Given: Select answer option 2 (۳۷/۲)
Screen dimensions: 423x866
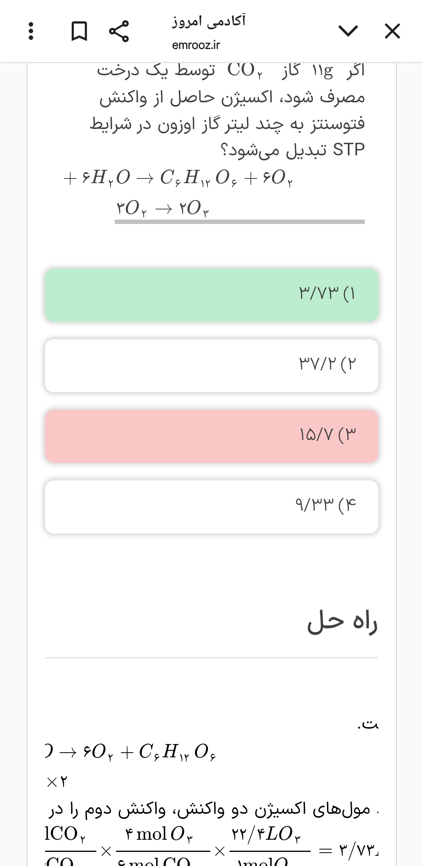Looking at the screenshot, I should [x=211, y=366].
